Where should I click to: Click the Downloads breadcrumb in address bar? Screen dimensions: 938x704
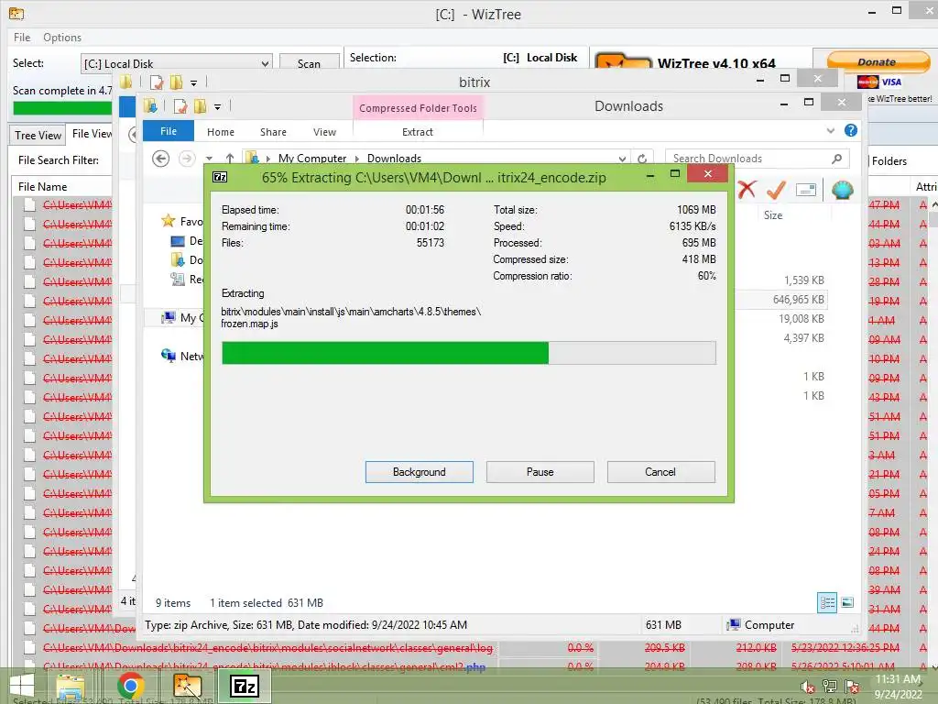394,158
